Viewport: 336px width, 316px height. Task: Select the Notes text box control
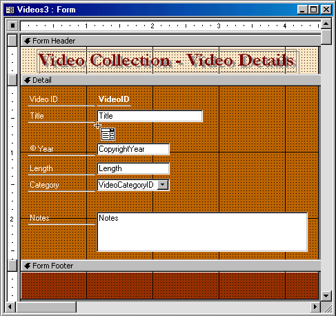point(202,232)
